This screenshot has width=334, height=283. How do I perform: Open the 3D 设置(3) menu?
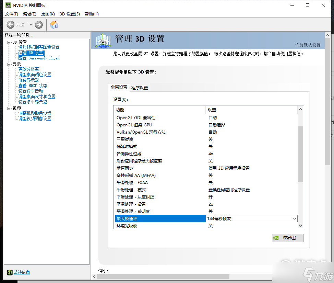pyautogui.click(x=70, y=14)
